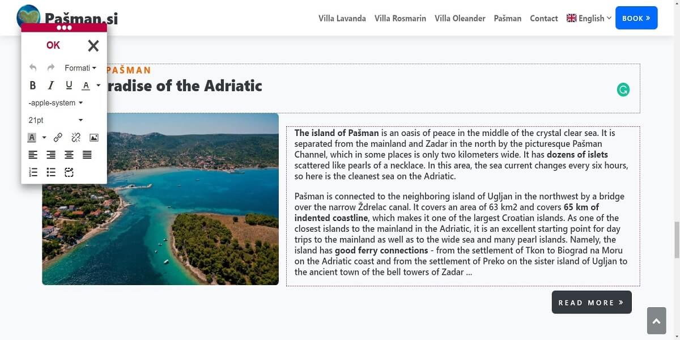Open the Villa Lavanda menu item
The height and width of the screenshot is (340, 680).
click(342, 18)
